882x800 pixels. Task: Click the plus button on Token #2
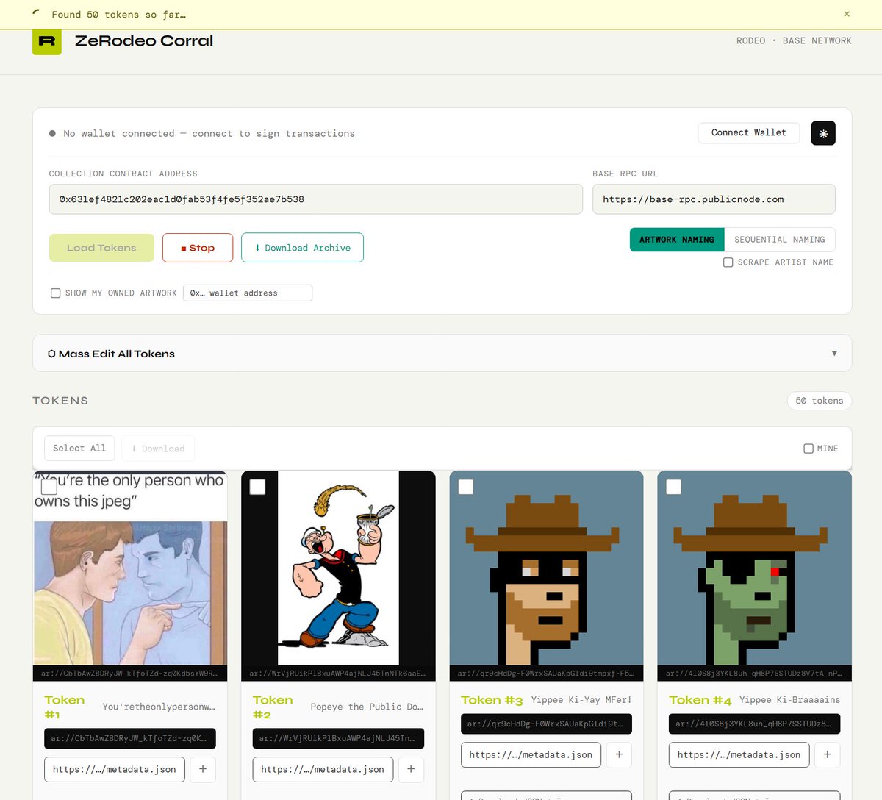(x=411, y=769)
